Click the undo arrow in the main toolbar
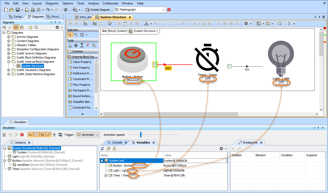Screen dimensions: 328x193 48,10
